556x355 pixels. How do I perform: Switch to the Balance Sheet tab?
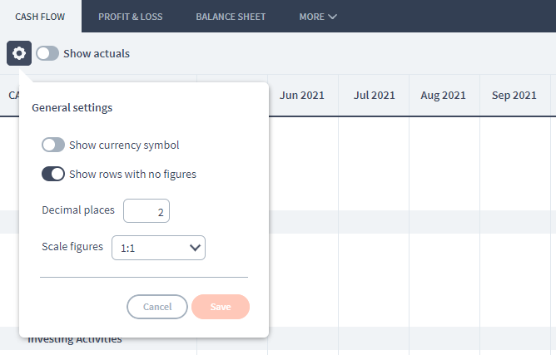231,17
